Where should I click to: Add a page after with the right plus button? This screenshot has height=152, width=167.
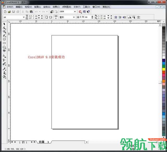tap(32, 142)
